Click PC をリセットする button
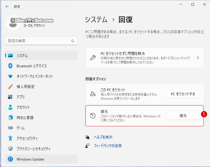The height and width of the screenshot is (167, 210). click(x=183, y=94)
